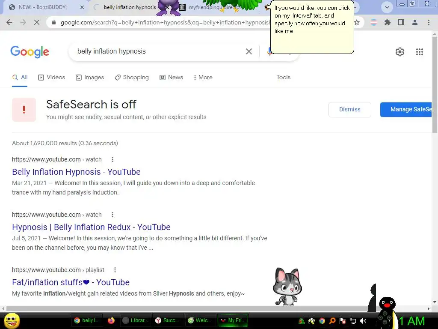Open the 'belly i...' Chrome taskbar window
The height and width of the screenshot is (329, 438).
(86, 320)
